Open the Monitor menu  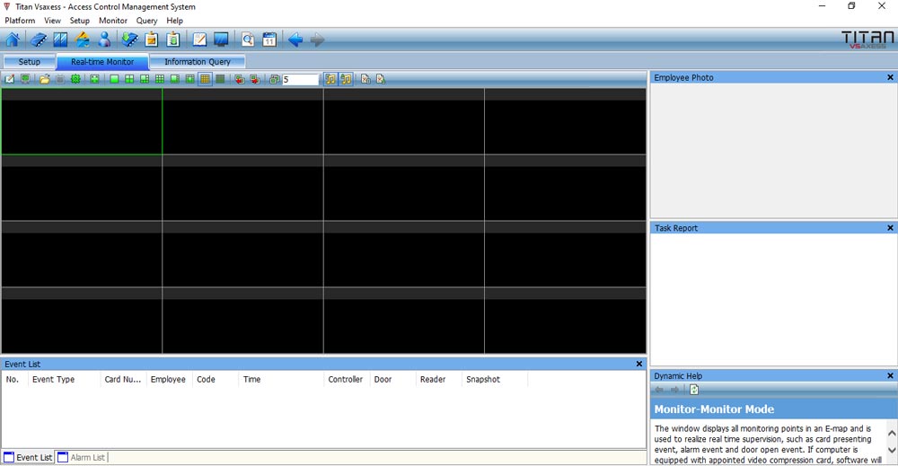(x=113, y=21)
